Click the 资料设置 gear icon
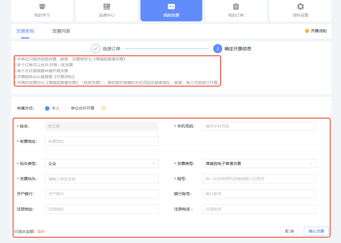Screen dimensions: 341x243 click(301, 6)
